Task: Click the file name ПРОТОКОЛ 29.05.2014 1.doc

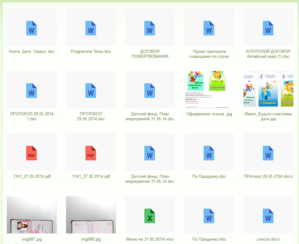Action: coord(32,116)
